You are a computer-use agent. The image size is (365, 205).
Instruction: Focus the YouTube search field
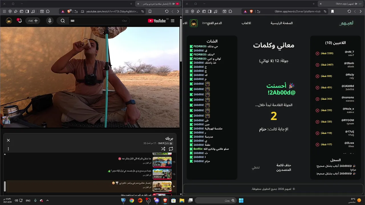[100, 21]
